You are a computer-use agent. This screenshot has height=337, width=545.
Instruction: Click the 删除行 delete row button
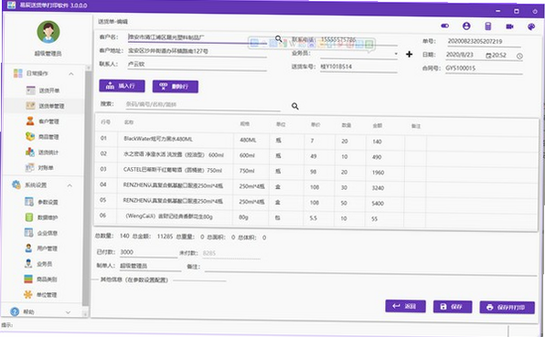176,87
